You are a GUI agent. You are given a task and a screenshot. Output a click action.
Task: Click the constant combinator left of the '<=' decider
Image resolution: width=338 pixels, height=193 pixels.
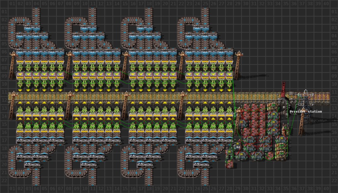click(x=270, y=156)
